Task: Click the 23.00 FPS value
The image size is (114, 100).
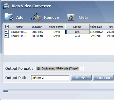Action: (x=110, y=32)
